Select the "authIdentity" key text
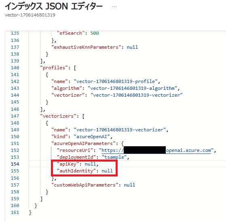This screenshot has height=222, width=226. point(76,171)
